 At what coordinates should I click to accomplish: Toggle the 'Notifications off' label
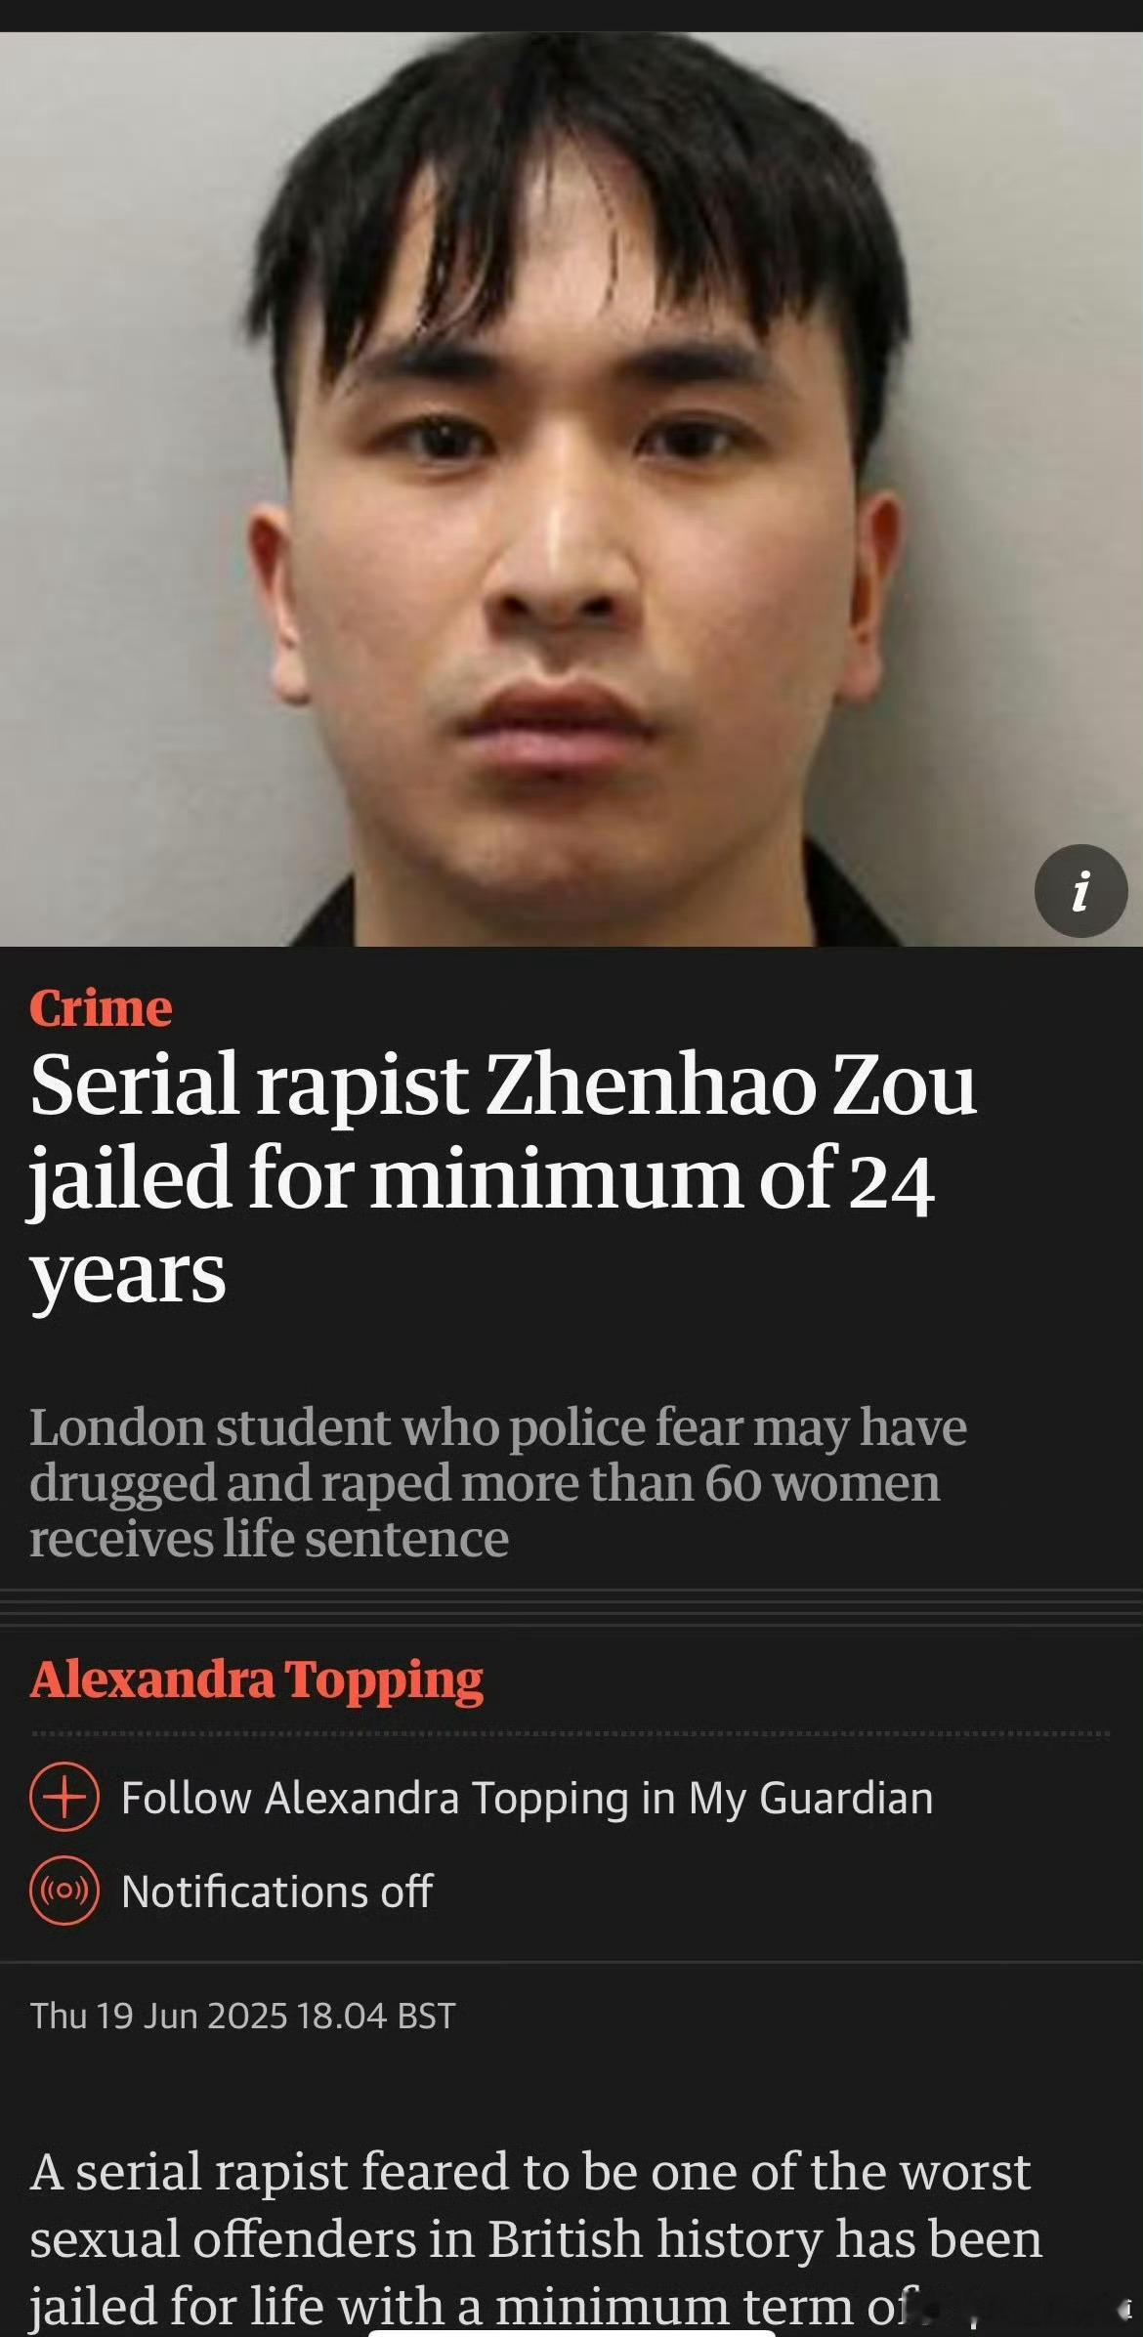click(276, 1892)
